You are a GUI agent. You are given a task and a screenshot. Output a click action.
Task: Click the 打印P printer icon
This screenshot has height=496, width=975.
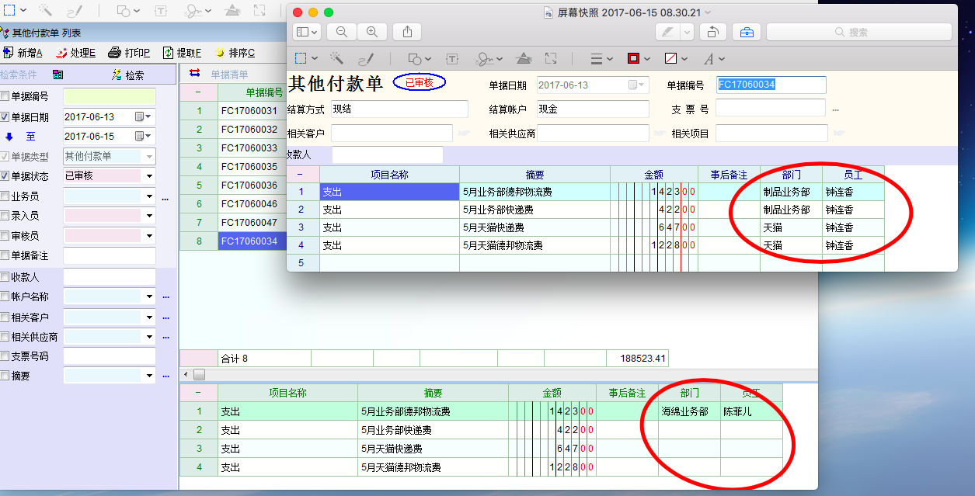(x=114, y=53)
